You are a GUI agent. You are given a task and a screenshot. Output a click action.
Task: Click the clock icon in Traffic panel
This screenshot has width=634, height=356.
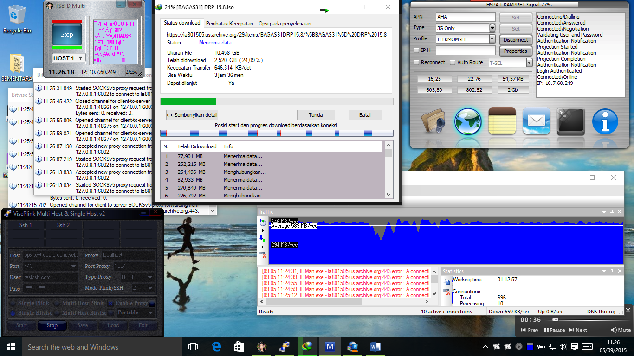(x=263, y=223)
